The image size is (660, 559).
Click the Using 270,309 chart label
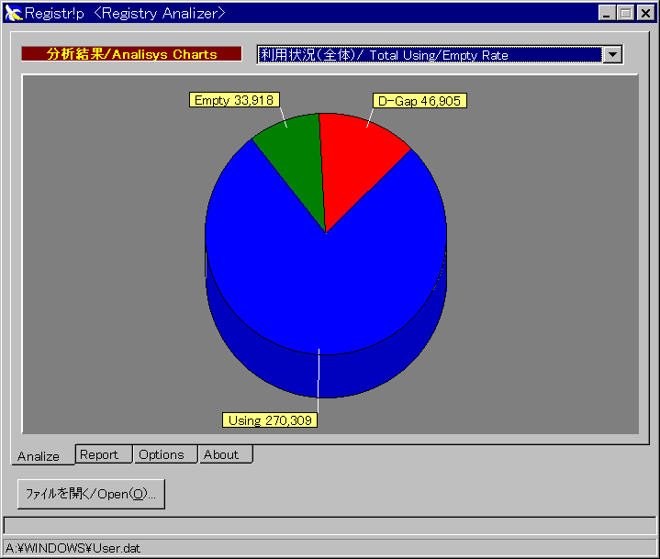coord(270,420)
